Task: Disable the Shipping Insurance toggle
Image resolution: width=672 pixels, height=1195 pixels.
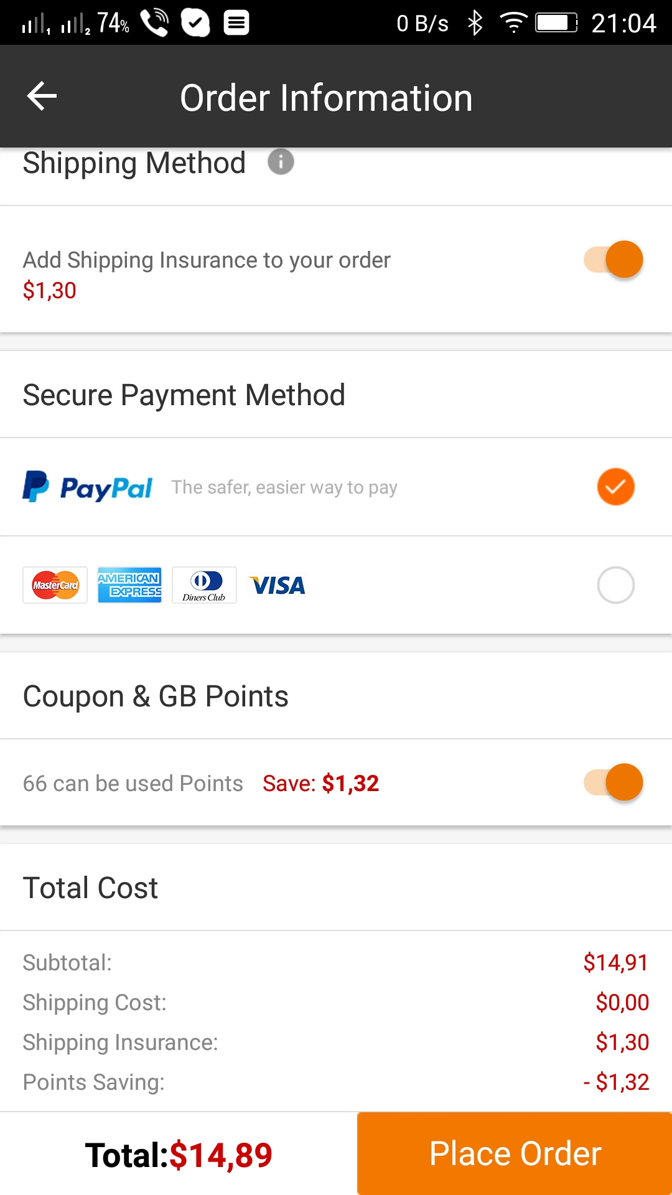Action: pyautogui.click(x=614, y=260)
